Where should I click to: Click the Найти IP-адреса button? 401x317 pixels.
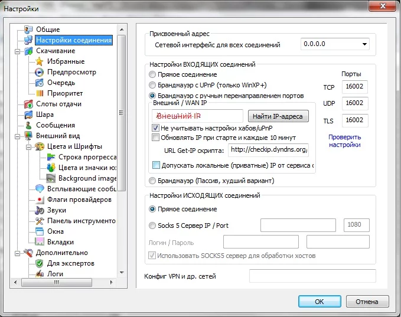click(x=278, y=116)
